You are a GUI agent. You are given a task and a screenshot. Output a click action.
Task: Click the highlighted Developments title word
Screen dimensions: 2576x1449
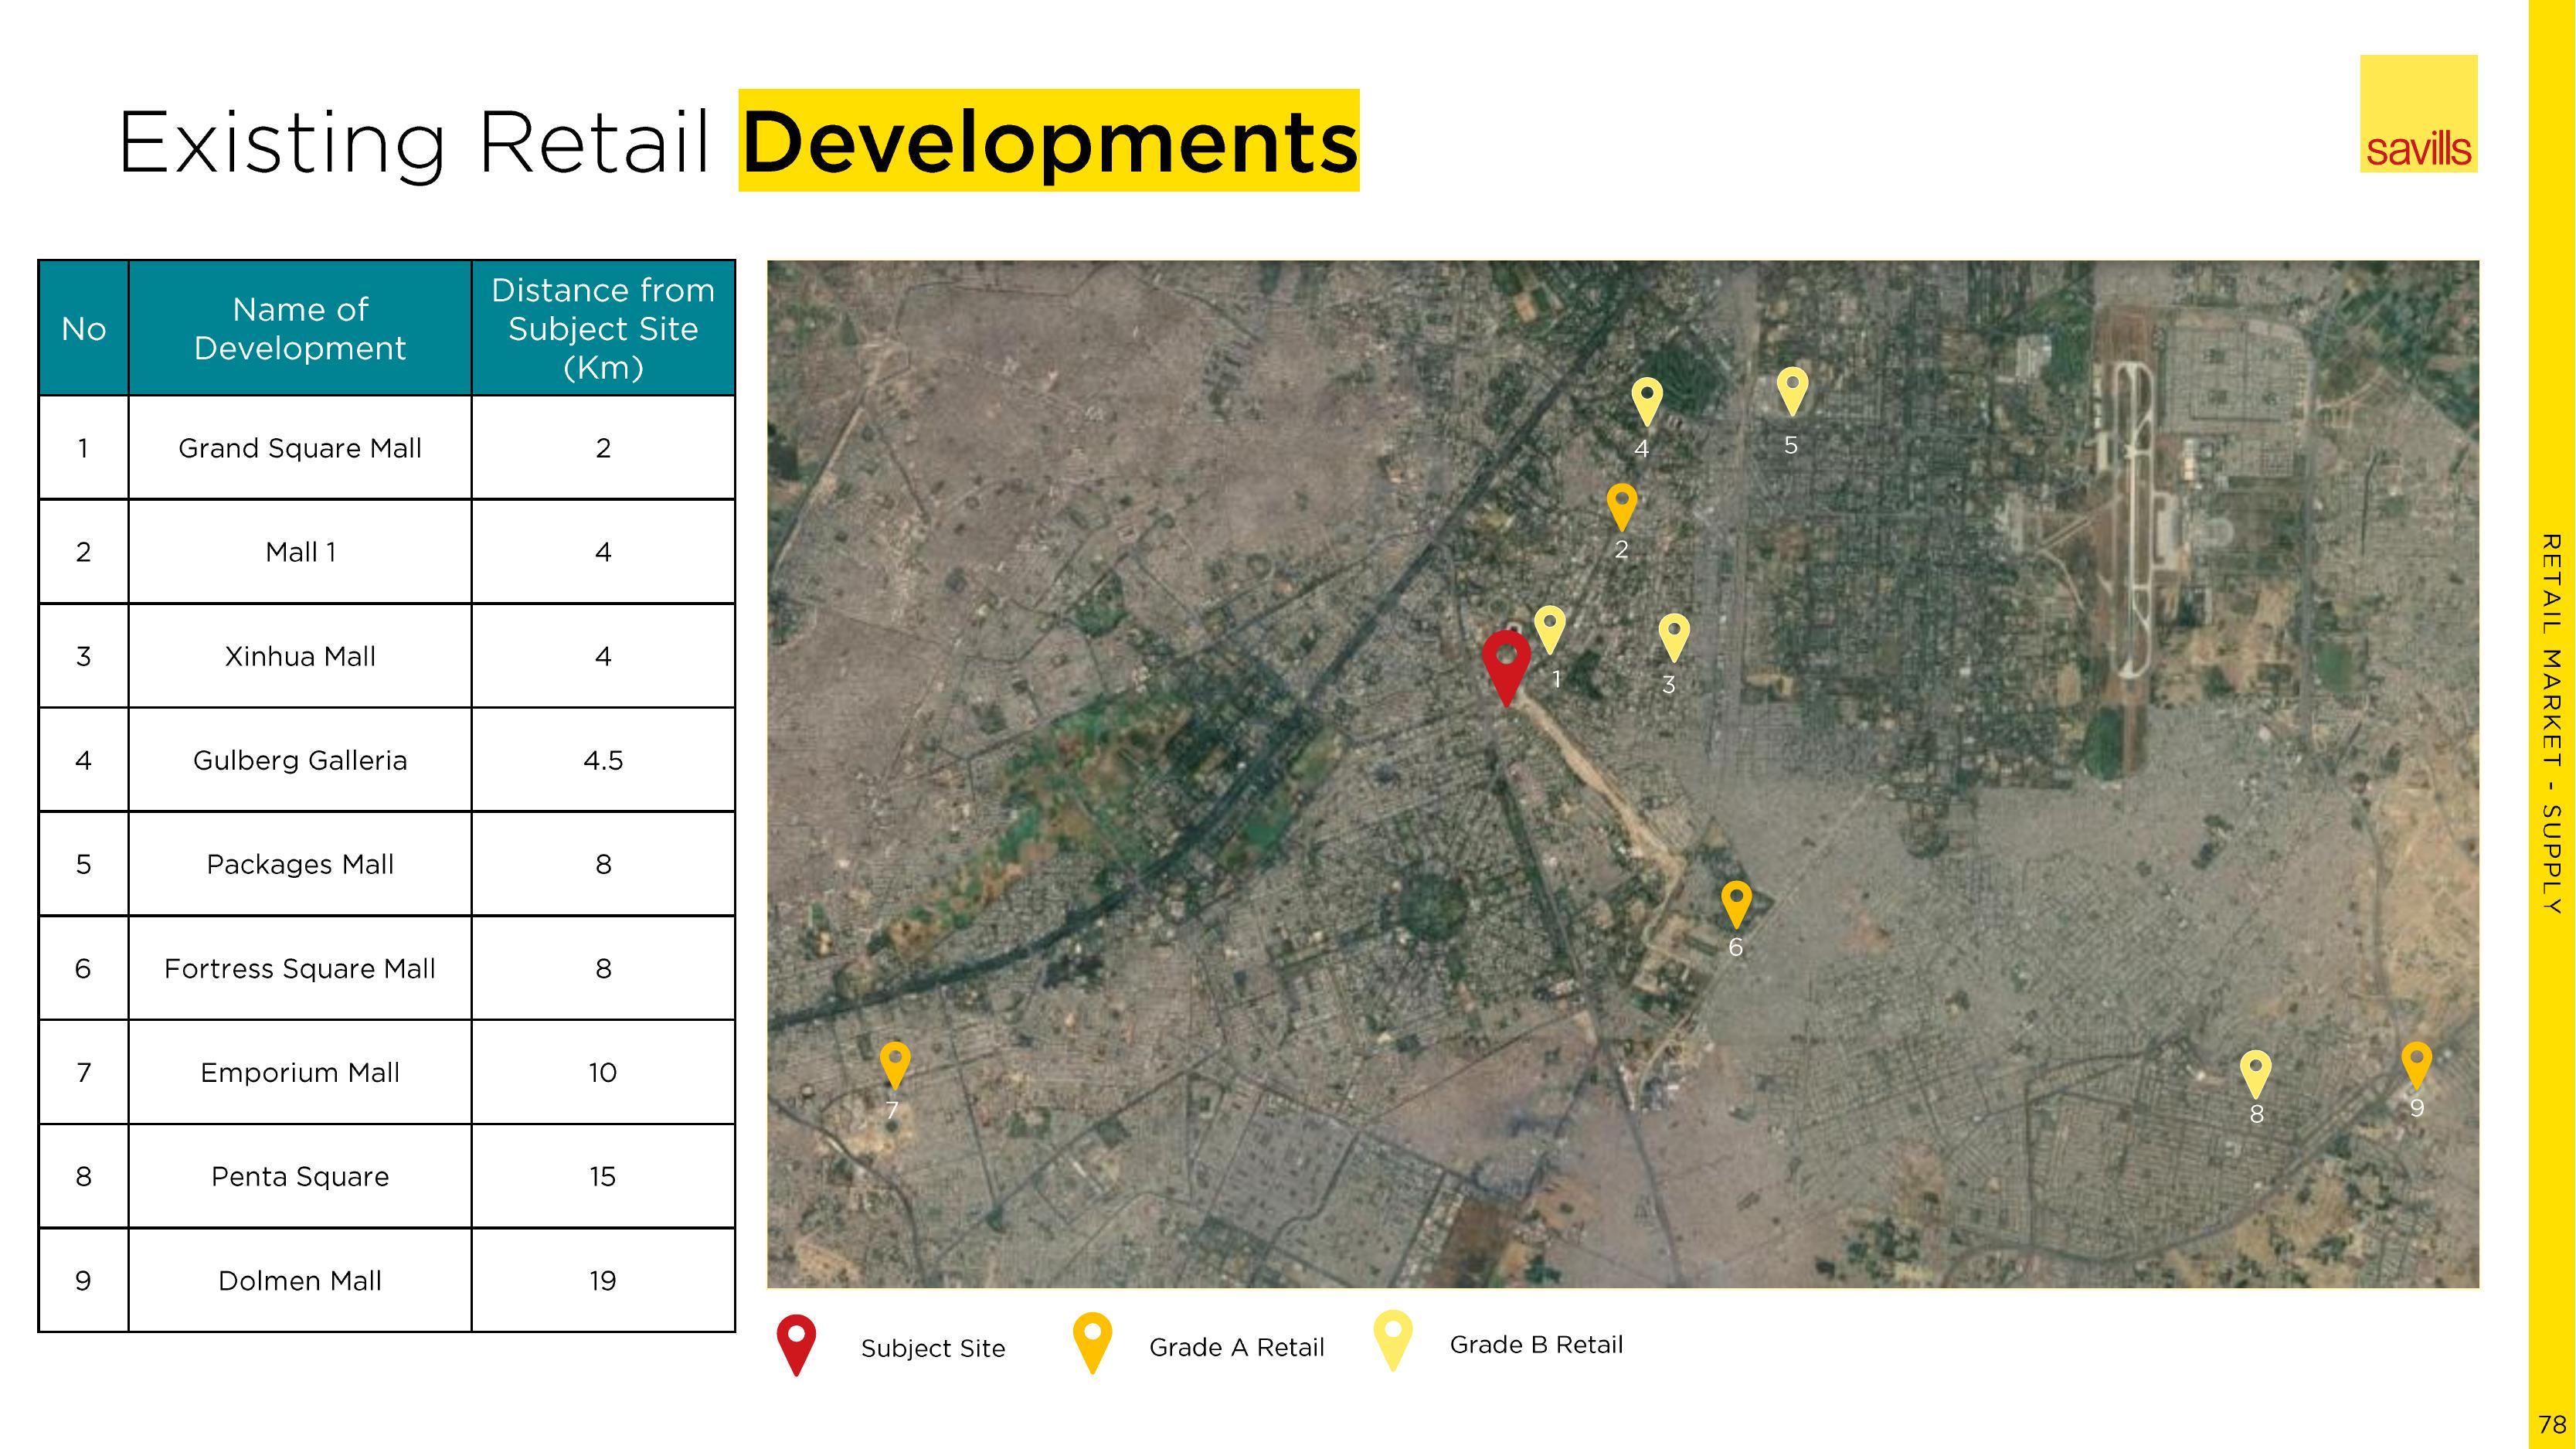[1049, 141]
